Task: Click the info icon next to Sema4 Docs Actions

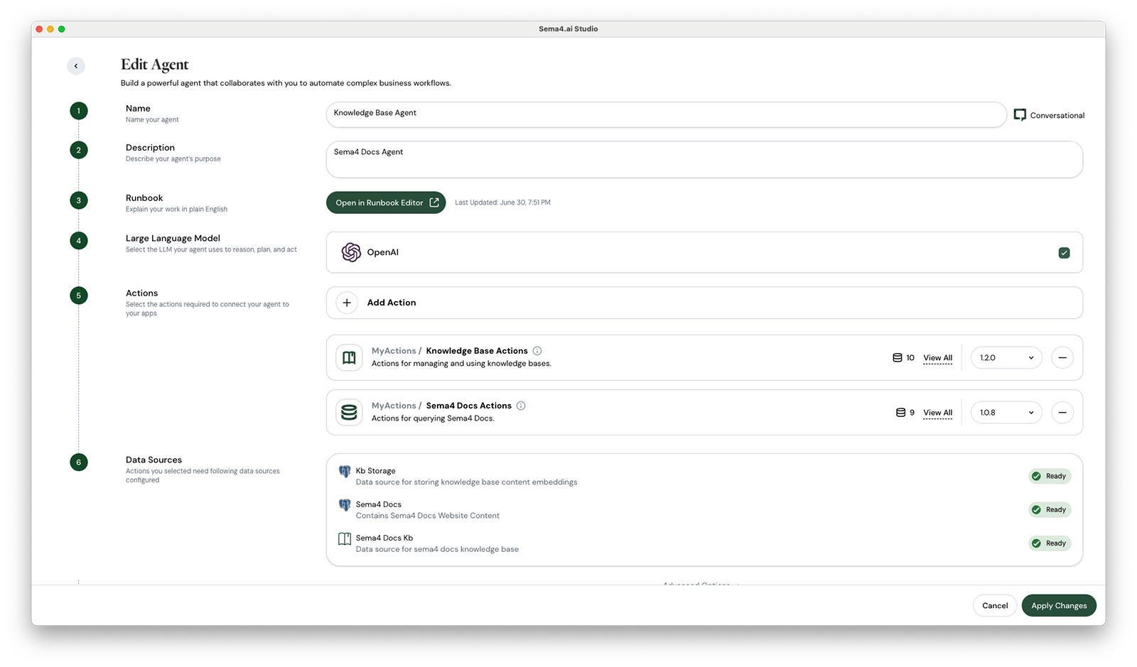Action: click(x=521, y=406)
